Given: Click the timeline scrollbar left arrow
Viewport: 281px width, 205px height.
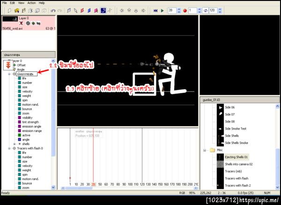Looking at the screenshot, I should (63, 188).
